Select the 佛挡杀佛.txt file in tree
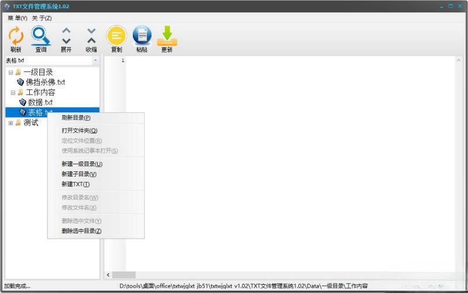The width and height of the screenshot is (468, 293). tap(45, 82)
